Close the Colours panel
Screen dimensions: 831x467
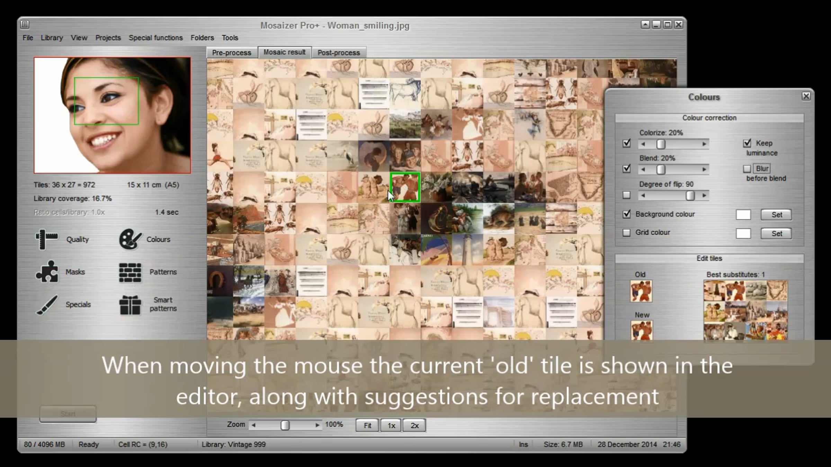point(806,96)
